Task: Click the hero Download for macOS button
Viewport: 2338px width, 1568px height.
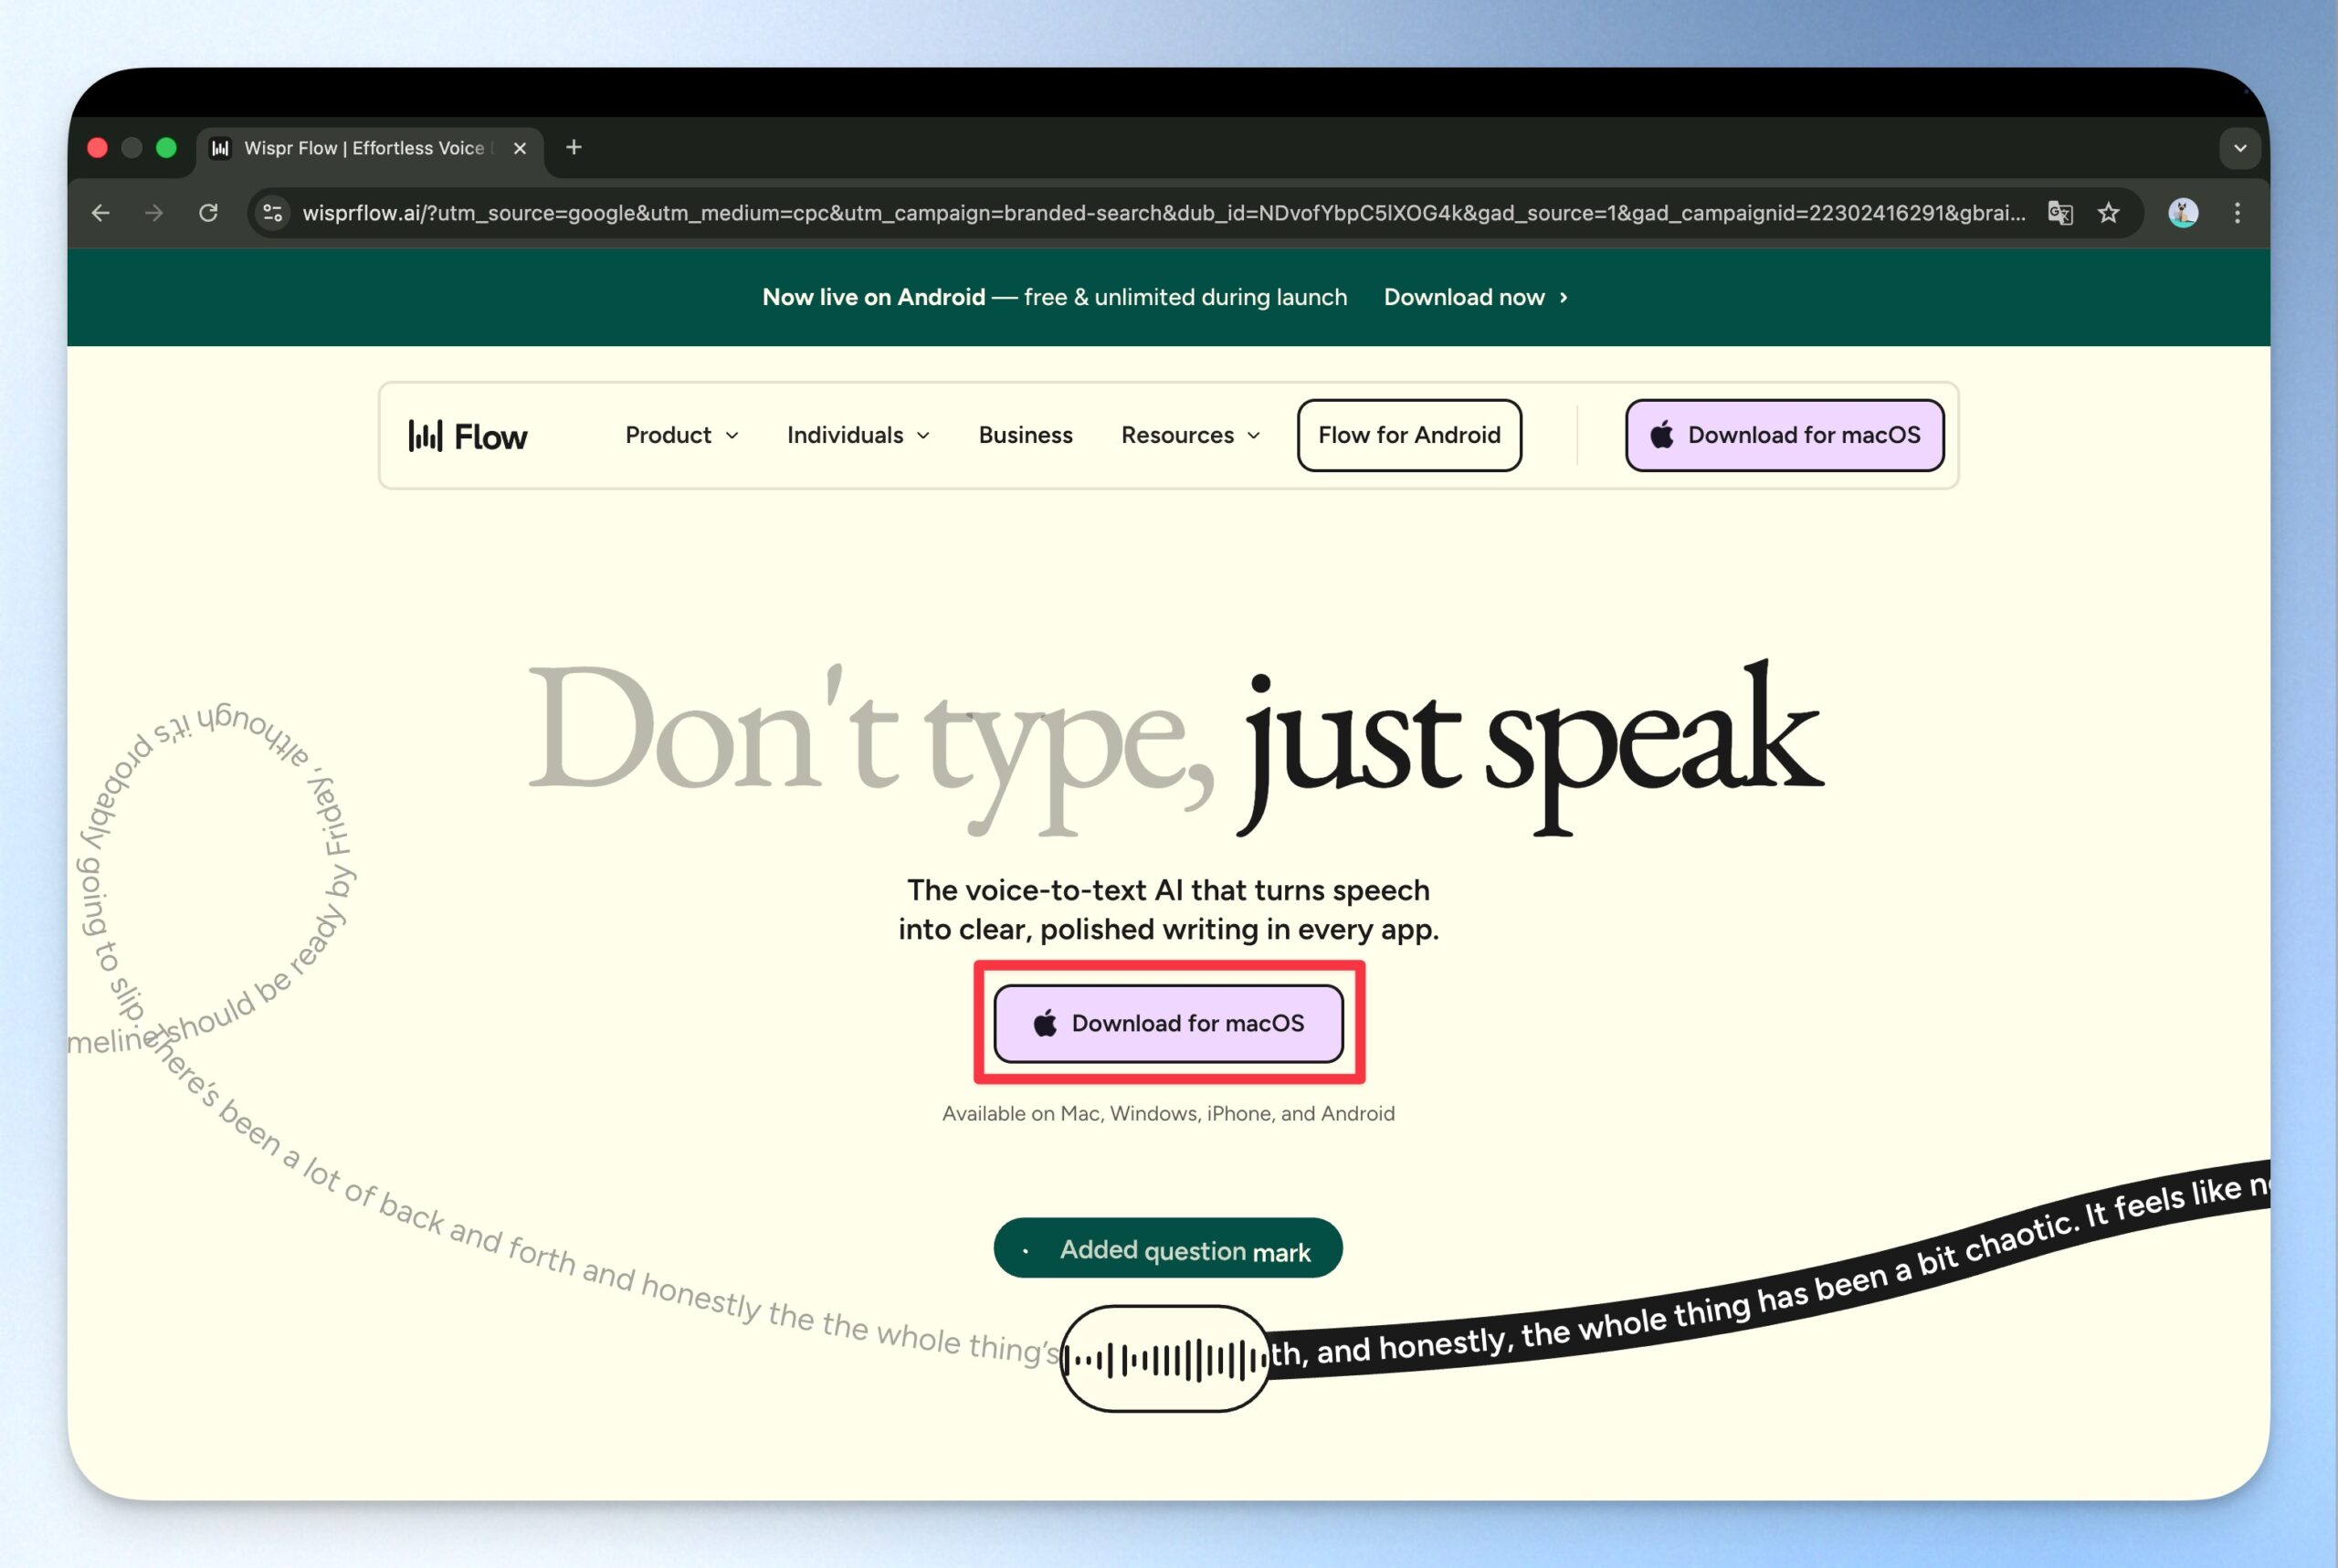Action: coord(1168,1023)
